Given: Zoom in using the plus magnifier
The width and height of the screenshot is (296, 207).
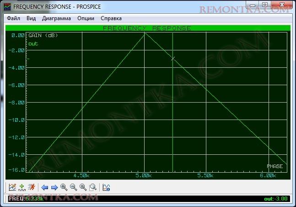Looking at the screenshot, I should (64, 187).
